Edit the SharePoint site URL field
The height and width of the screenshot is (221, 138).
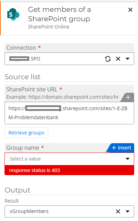[x=69, y=113]
